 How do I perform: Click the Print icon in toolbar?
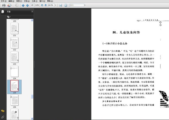point(4,5)
